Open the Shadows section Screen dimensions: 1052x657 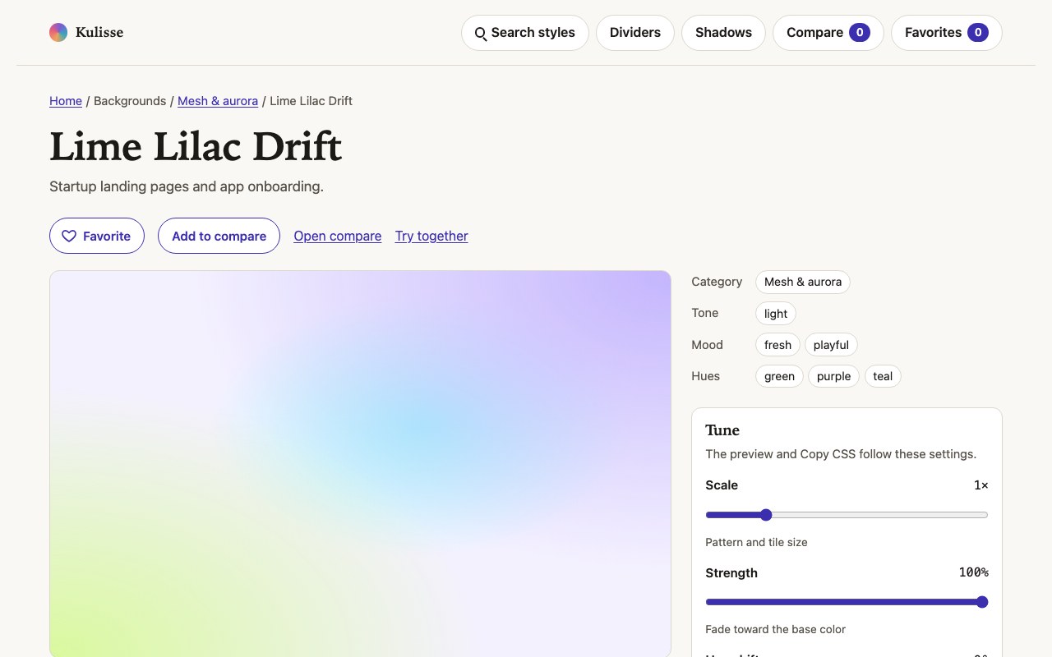(x=723, y=33)
